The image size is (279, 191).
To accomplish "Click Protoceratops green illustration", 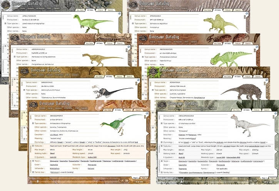I will coord(231,59).
